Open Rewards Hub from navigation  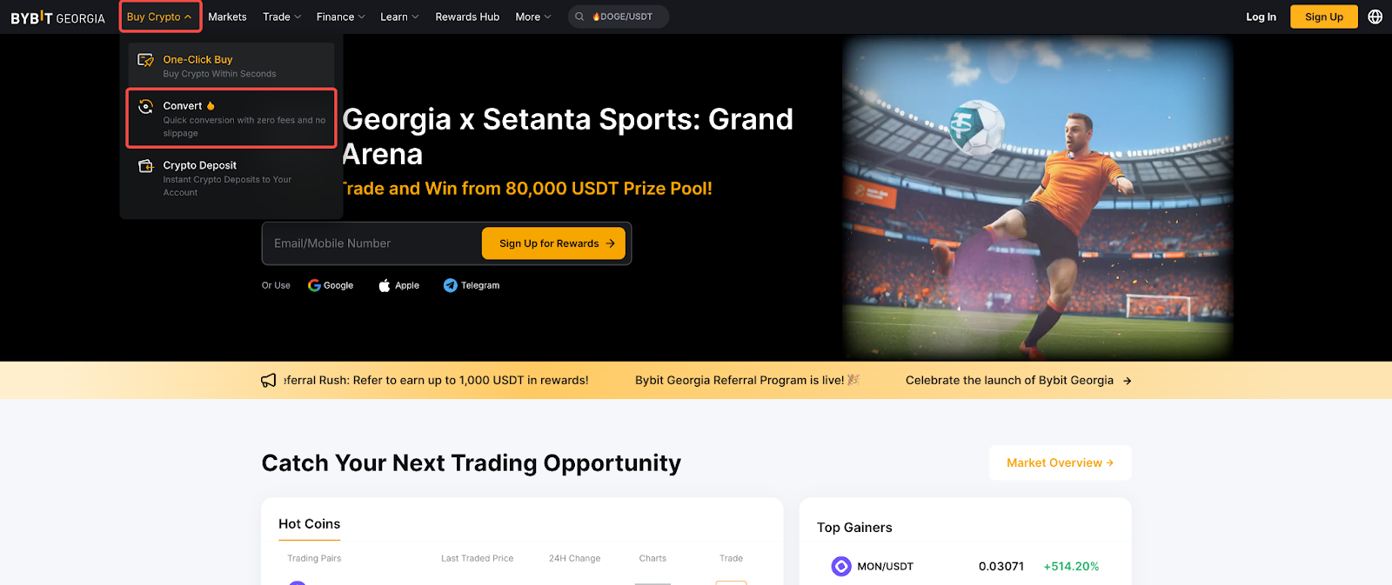pos(467,17)
